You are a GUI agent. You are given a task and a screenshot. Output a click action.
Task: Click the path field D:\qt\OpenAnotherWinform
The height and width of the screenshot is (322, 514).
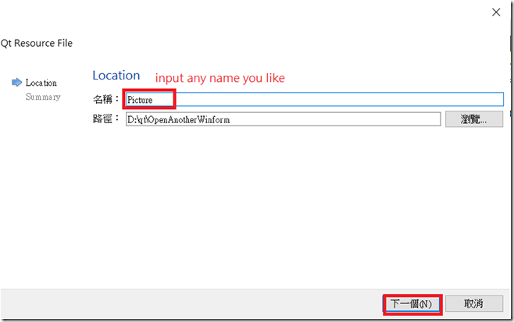283,119
